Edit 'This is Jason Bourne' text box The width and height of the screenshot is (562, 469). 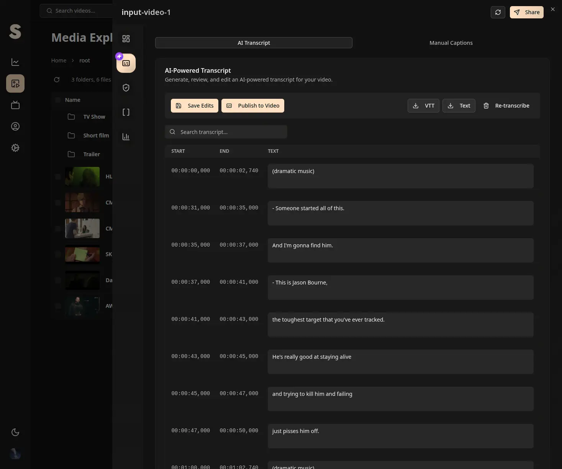tap(400, 288)
